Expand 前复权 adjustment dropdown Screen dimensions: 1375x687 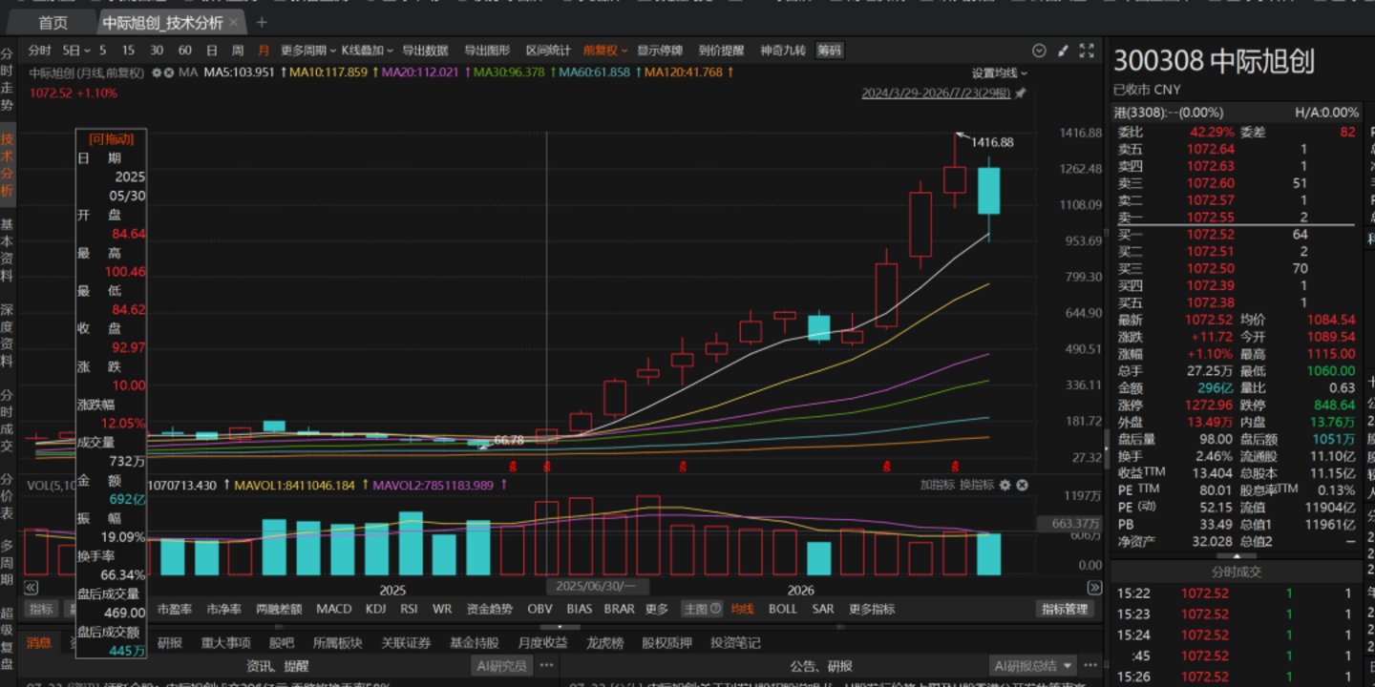[x=605, y=51]
